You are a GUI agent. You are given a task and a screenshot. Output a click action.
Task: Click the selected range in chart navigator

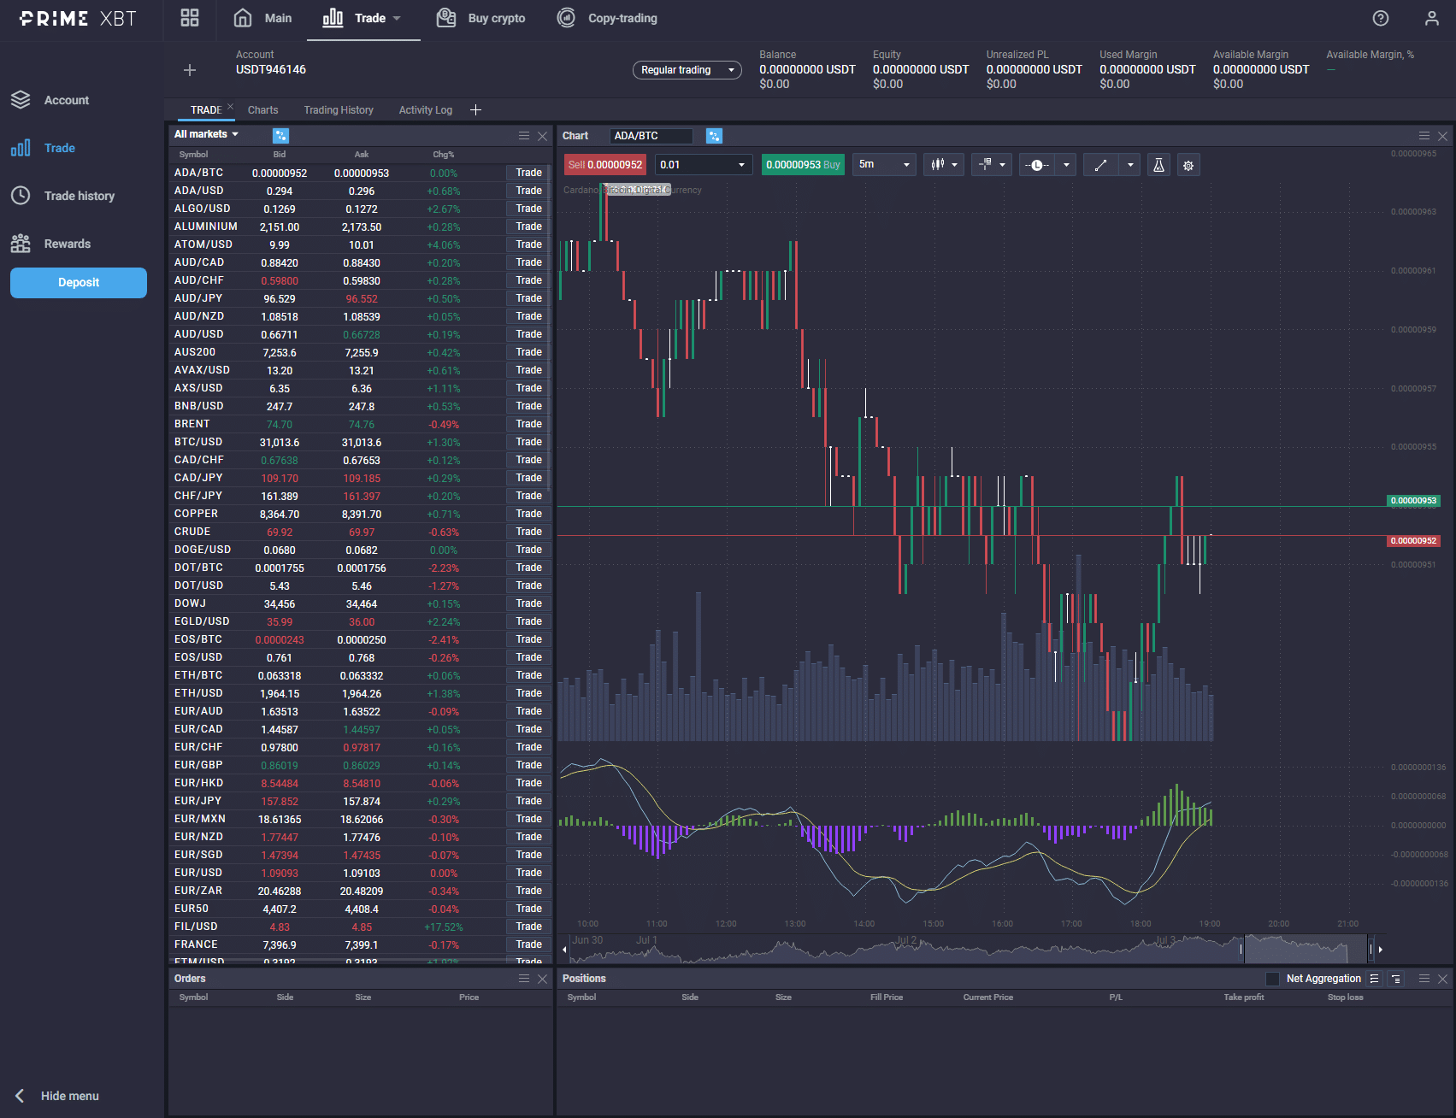coord(1306,949)
